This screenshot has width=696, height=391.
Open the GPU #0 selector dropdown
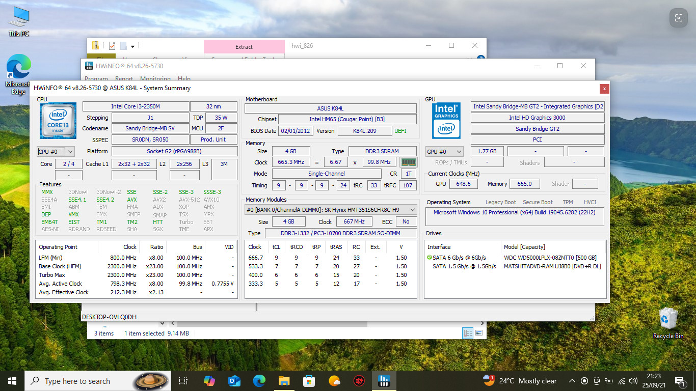pos(445,151)
